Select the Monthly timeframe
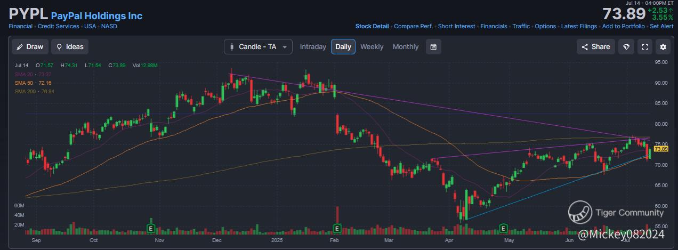This screenshot has height=250, width=678. [x=406, y=47]
